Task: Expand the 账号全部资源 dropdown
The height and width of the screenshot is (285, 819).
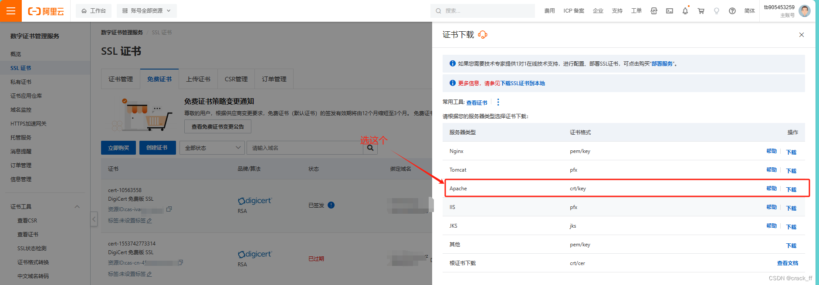Action: pyautogui.click(x=147, y=11)
